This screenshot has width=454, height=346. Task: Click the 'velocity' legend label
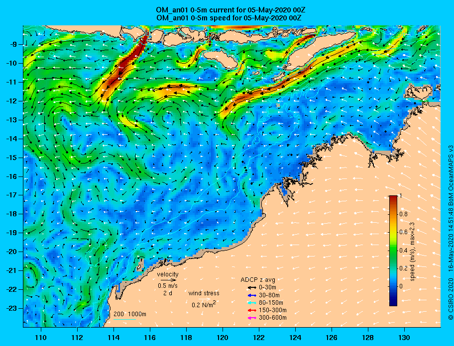(168, 274)
